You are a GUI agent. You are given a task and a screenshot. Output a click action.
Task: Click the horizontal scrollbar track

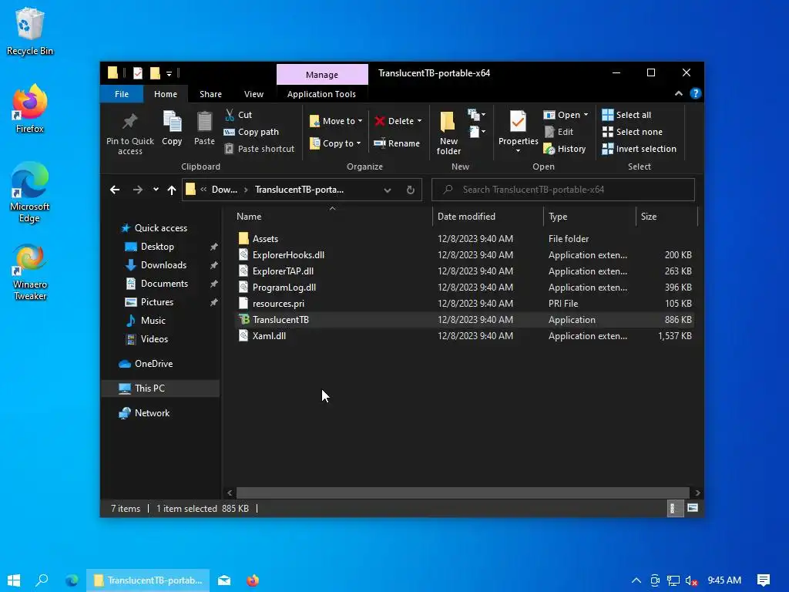click(463, 493)
